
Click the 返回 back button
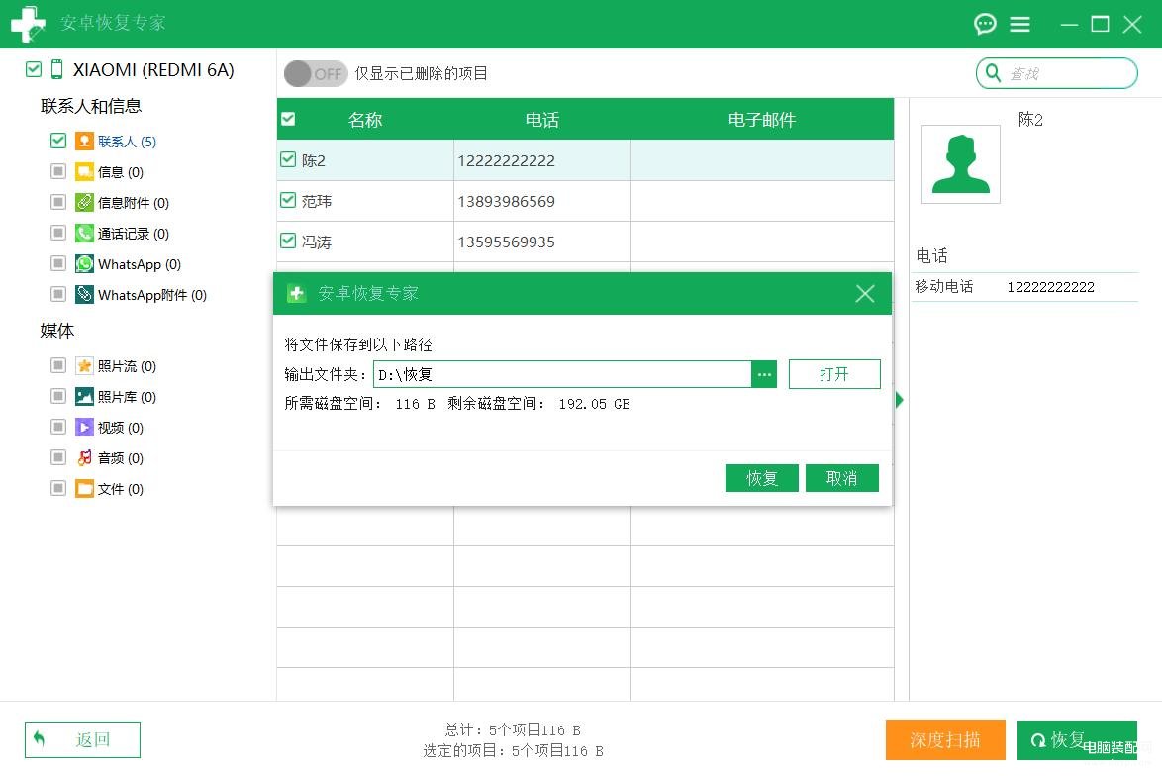[82, 739]
